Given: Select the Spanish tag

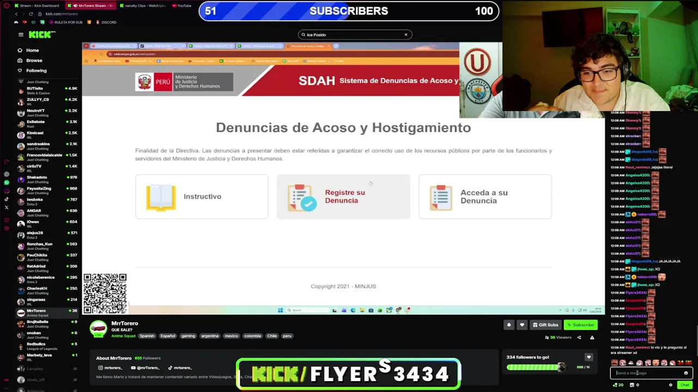Looking at the screenshot, I should click(x=147, y=336).
